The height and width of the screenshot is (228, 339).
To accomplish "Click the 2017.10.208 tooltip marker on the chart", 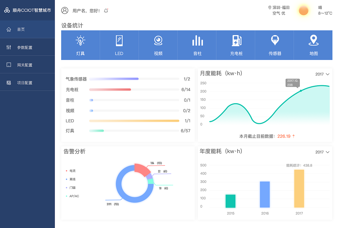I will pos(292,83).
